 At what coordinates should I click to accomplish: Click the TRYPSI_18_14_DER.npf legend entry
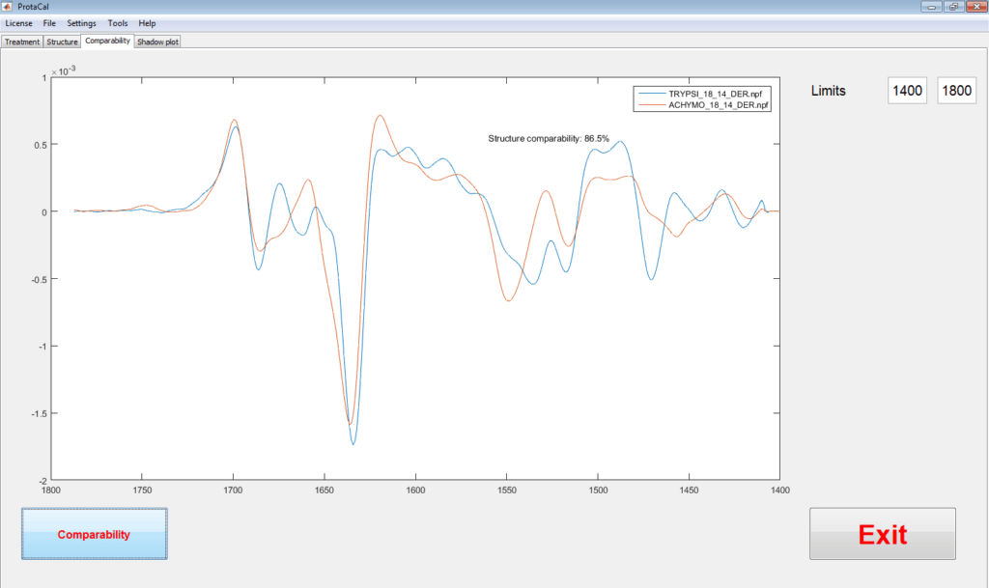[716, 94]
